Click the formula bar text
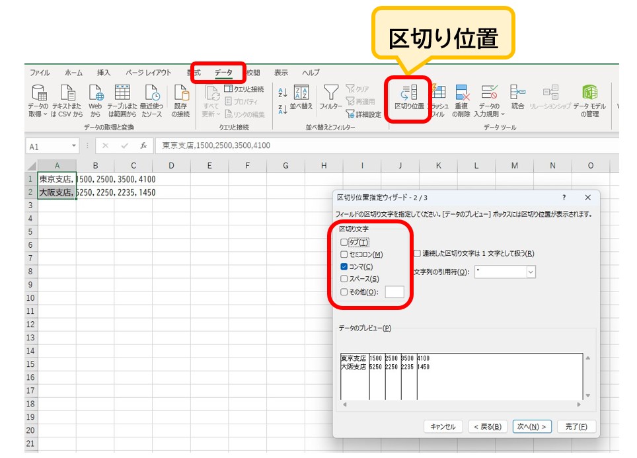 coord(216,145)
